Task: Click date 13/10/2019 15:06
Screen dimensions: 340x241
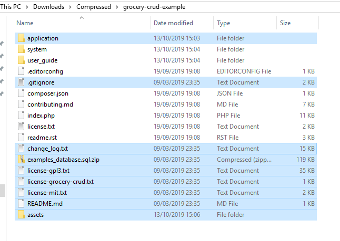Action: [x=177, y=215]
